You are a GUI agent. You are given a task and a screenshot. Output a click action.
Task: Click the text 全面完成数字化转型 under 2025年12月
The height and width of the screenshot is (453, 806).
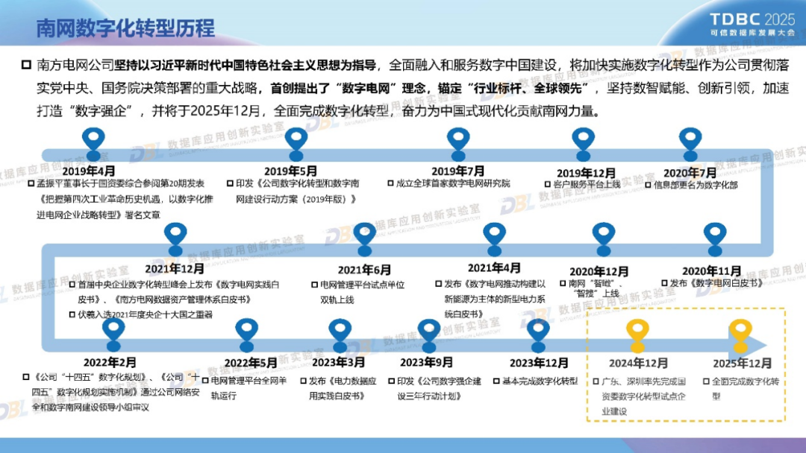pyautogui.click(x=746, y=388)
